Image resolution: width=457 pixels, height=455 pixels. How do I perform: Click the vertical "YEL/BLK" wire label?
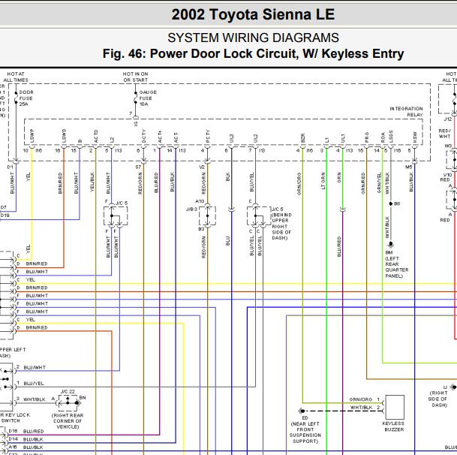92,182
